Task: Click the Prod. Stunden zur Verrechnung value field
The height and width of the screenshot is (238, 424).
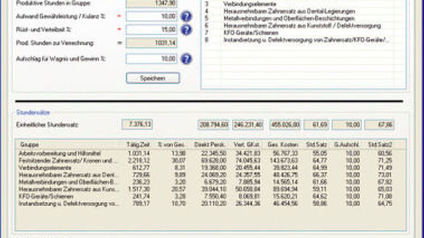Action: (151, 43)
